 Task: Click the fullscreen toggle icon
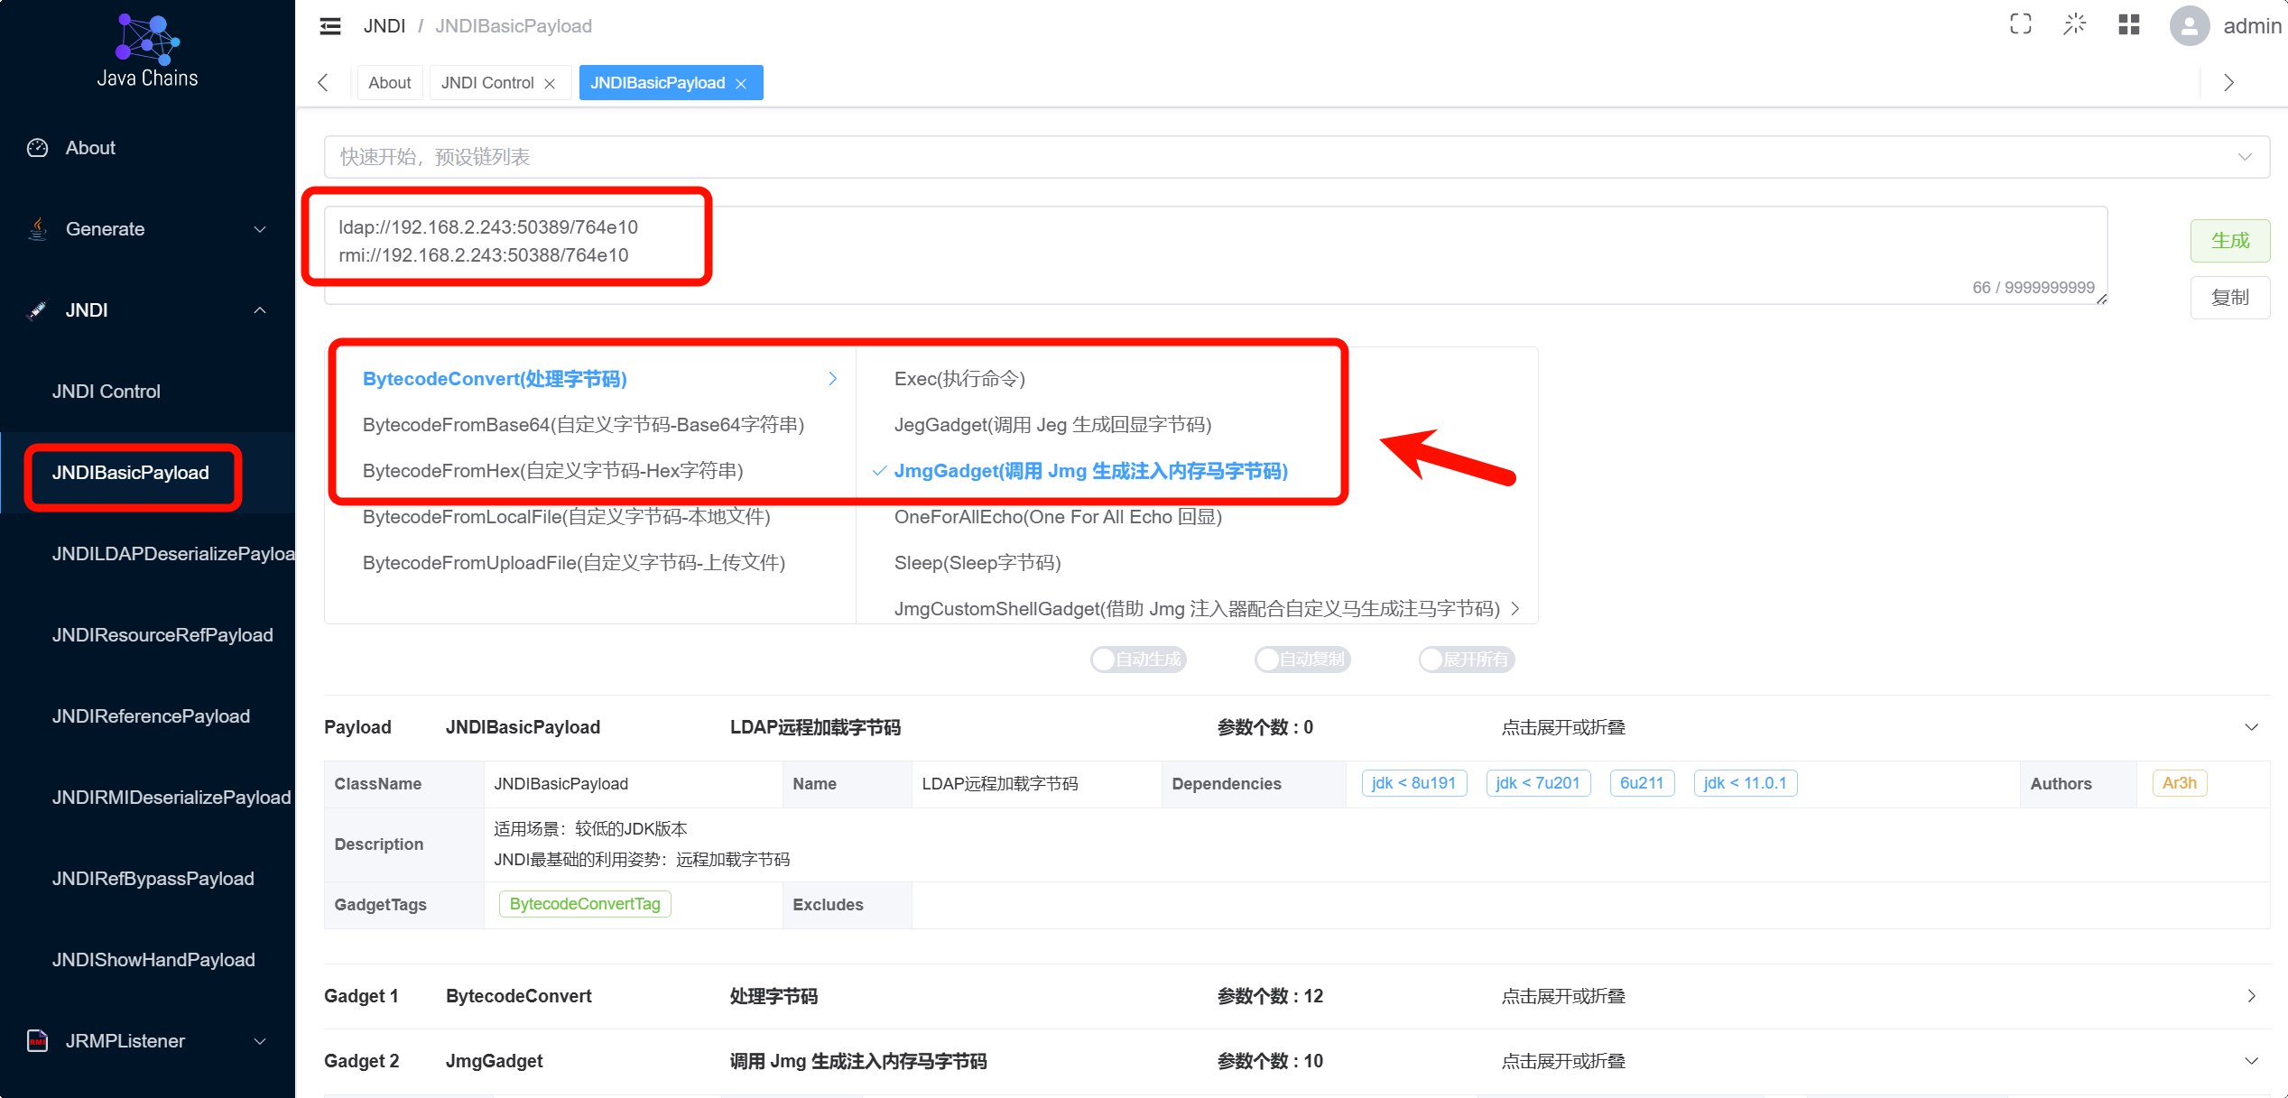2020,25
